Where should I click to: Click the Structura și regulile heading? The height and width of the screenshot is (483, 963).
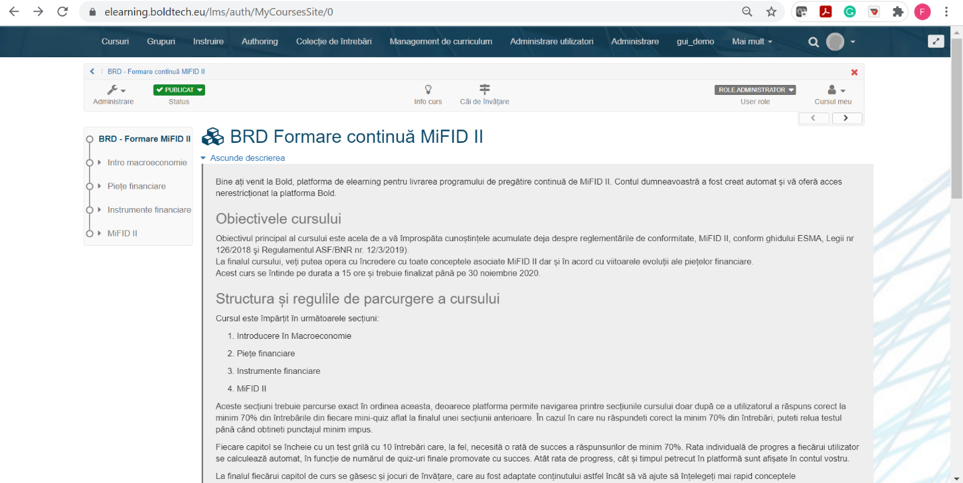tap(357, 298)
